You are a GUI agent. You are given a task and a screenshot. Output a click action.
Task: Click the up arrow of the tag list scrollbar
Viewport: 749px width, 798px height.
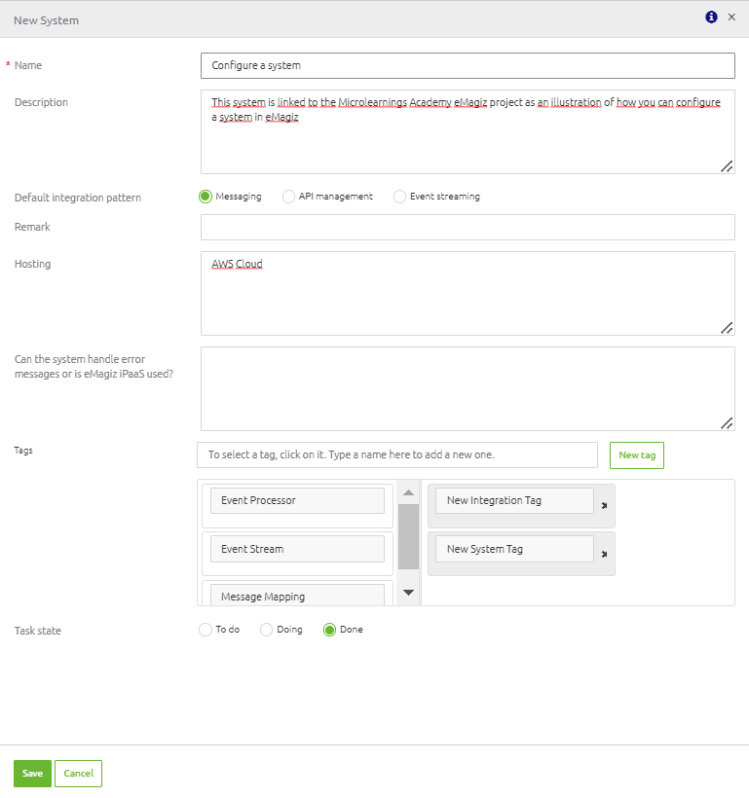coord(408,490)
